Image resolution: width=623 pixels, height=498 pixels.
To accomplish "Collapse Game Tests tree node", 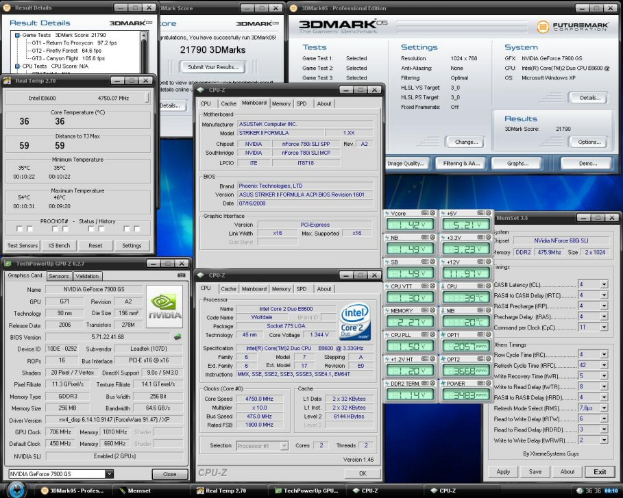I will (x=18, y=36).
